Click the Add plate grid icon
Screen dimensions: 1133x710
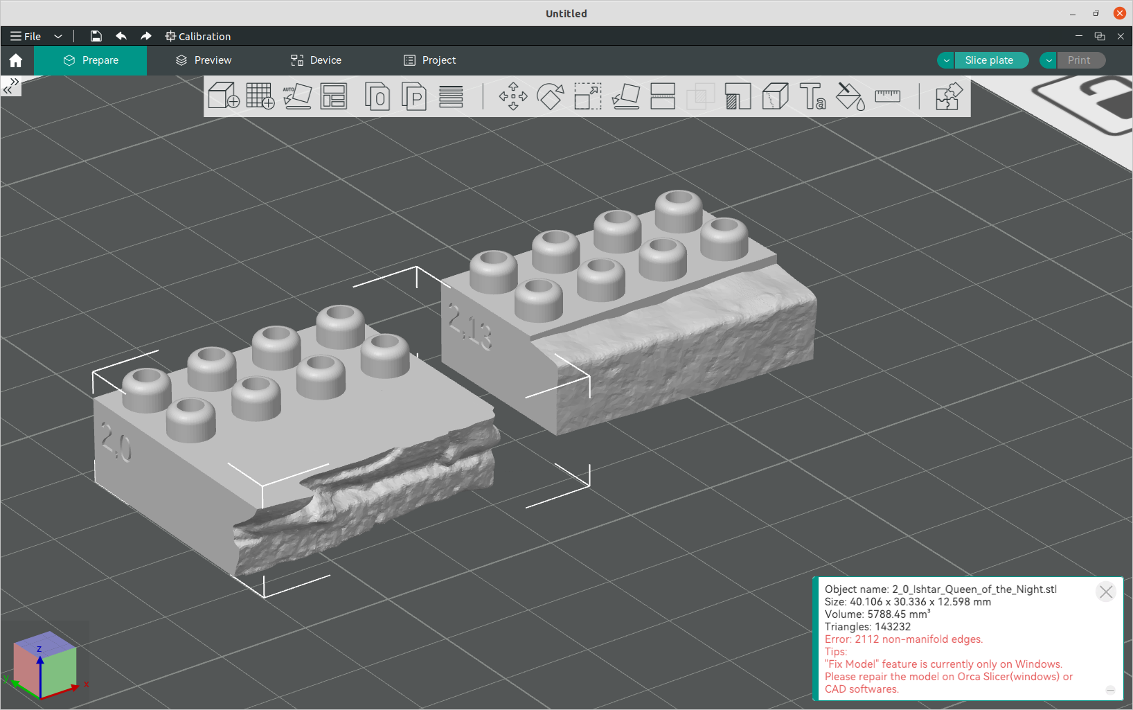tap(260, 96)
